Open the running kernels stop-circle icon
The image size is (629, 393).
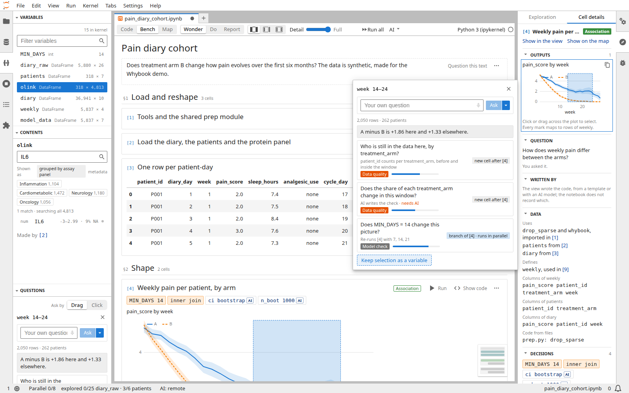[x=6, y=84]
